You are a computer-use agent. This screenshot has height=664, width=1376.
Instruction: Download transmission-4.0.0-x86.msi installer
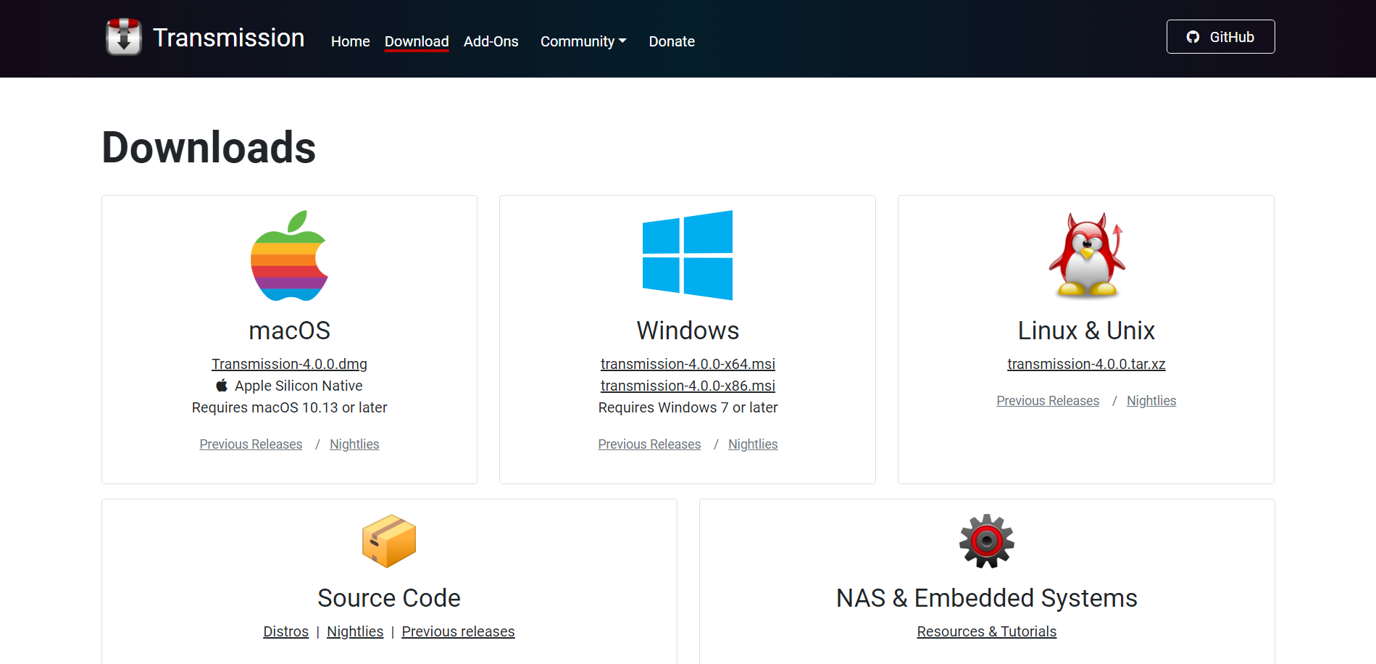(688, 386)
